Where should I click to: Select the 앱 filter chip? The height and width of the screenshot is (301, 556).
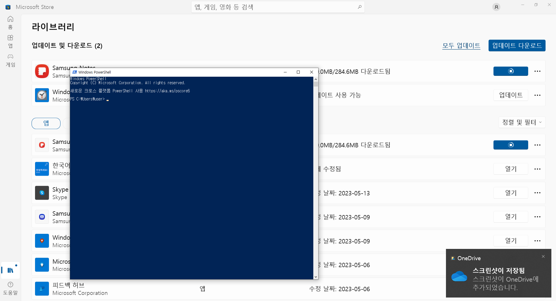[46, 123]
